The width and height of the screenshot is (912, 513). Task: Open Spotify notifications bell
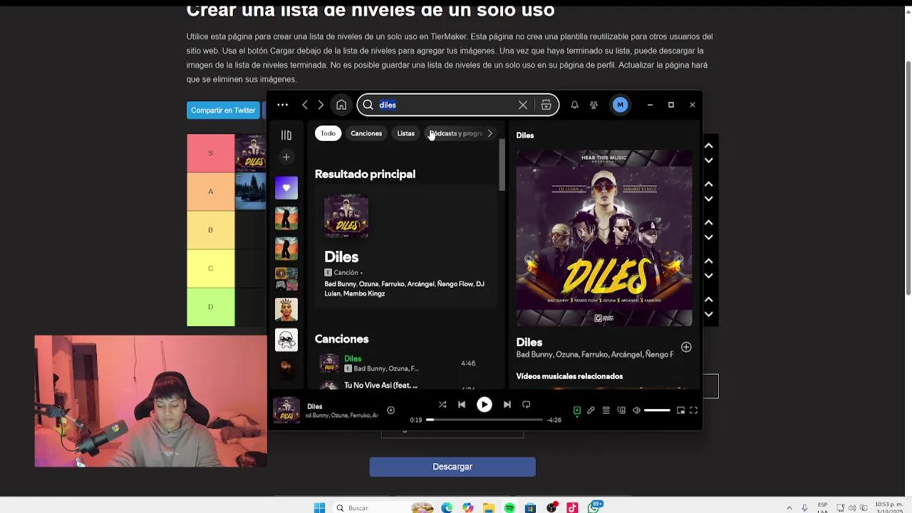tap(574, 105)
